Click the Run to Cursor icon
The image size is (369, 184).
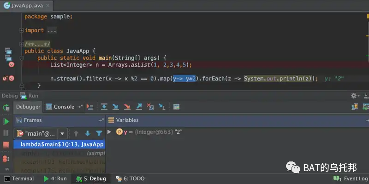[x=162, y=107]
